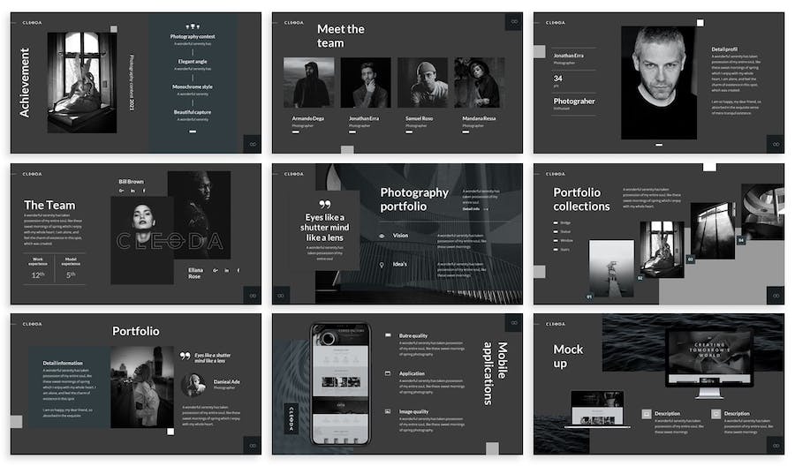
Task: Click the battery icon beside Batre quality
Action: 388,335
